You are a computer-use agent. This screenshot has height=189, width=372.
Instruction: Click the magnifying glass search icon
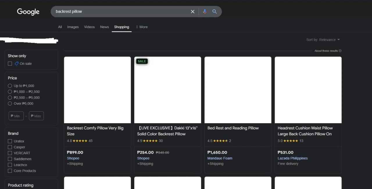(214, 12)
